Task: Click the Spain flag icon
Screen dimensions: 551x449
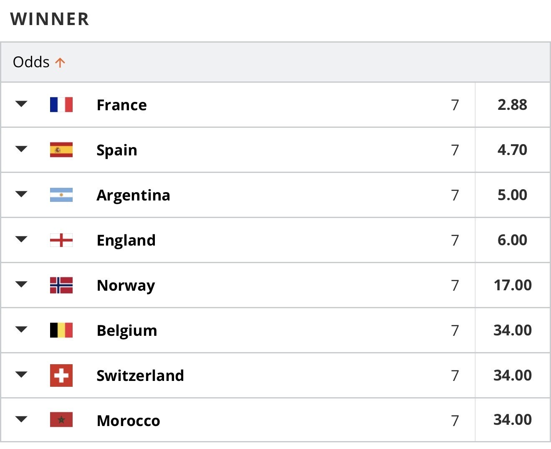Action: (x=61, y=150)
